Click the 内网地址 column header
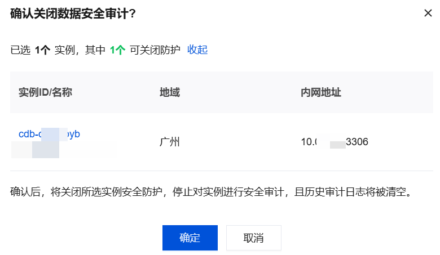 (x=321, y=92)
